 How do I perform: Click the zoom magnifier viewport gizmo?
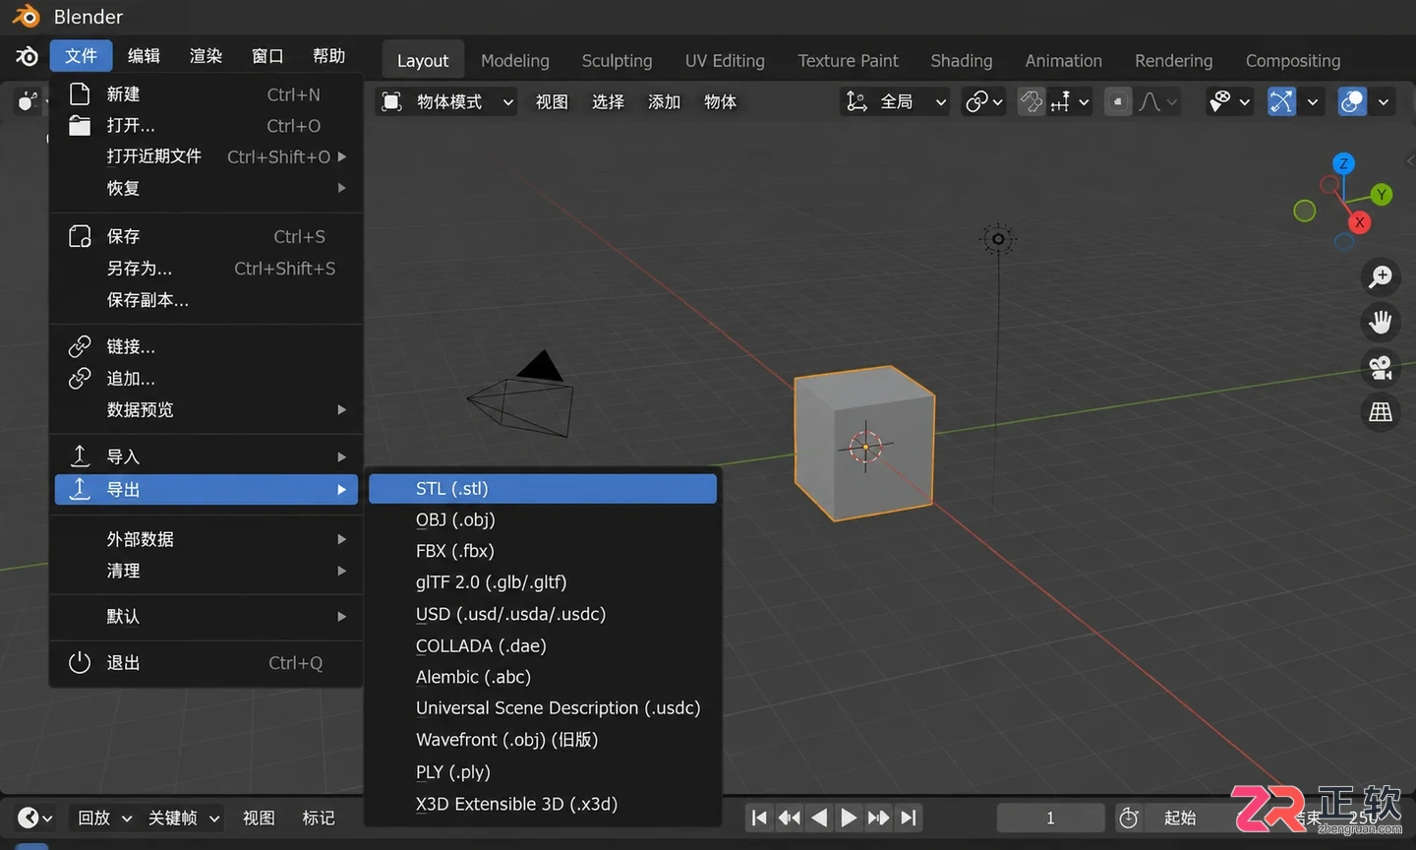click(1381, 276)
